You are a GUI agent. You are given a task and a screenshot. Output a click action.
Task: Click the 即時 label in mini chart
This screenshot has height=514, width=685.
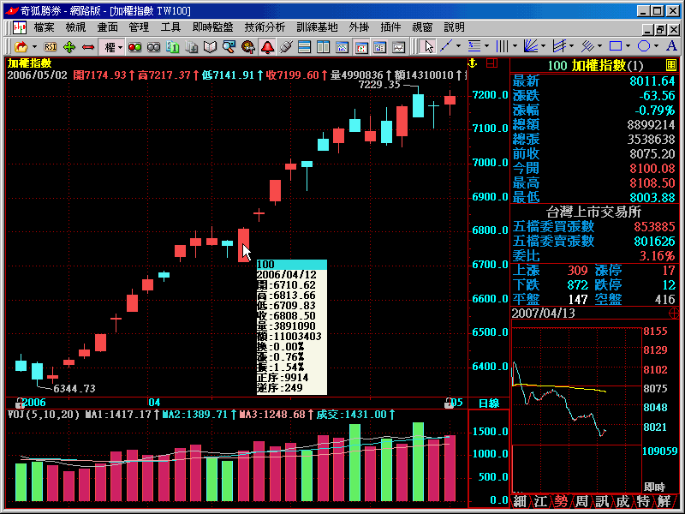point(654,487)
